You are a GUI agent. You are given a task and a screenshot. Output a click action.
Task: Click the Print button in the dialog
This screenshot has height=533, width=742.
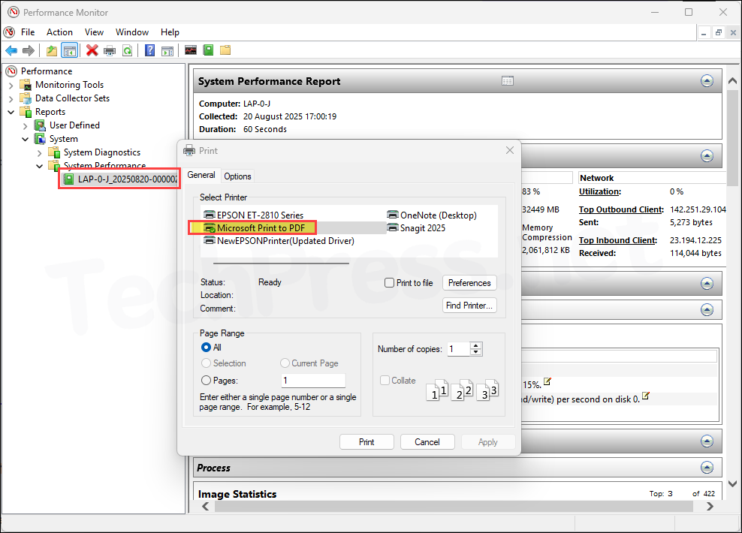(x=366, y=442)
